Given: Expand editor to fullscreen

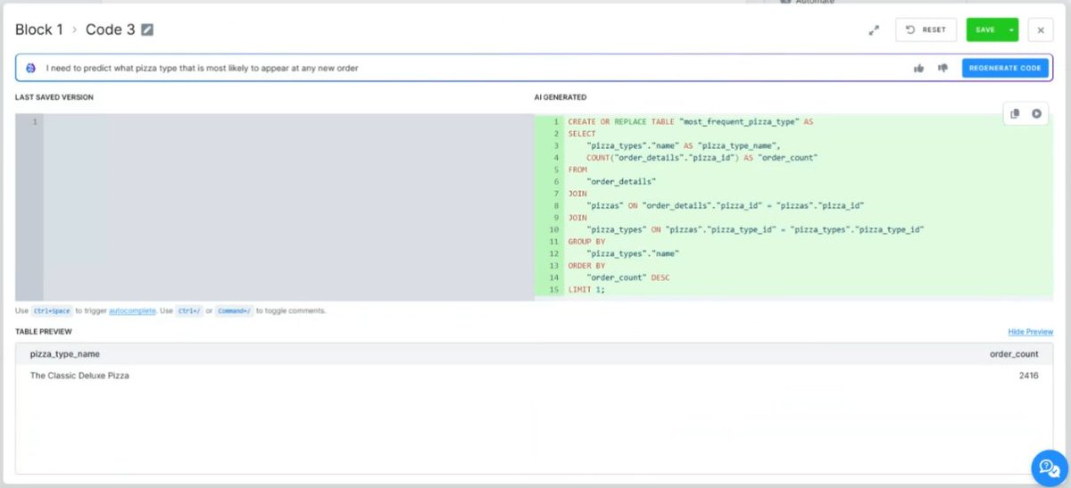Looking at the screenshot, I should coord(874,29).
